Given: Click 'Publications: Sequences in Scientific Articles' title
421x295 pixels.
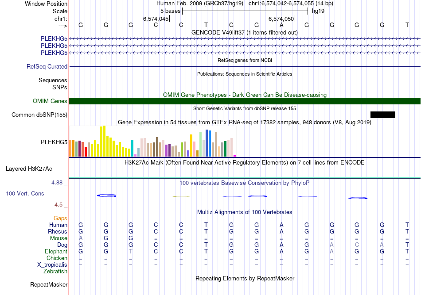Looking at the screenshot, I should tap(245, 74).
